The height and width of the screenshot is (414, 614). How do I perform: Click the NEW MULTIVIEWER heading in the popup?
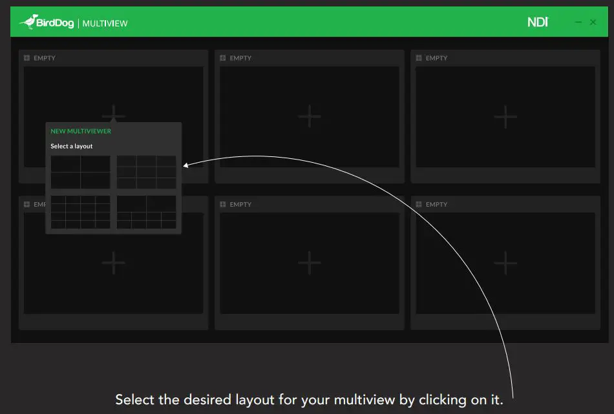(x=80, y=130)
